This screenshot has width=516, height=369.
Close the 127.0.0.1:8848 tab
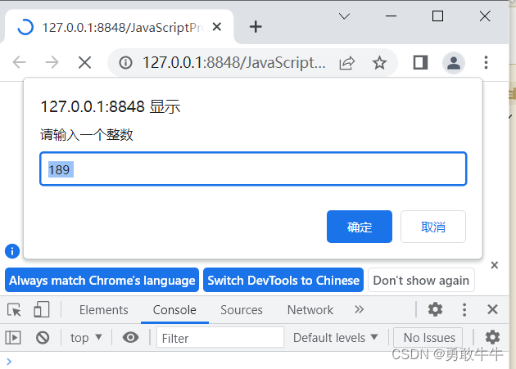click(x=217, y=27)
